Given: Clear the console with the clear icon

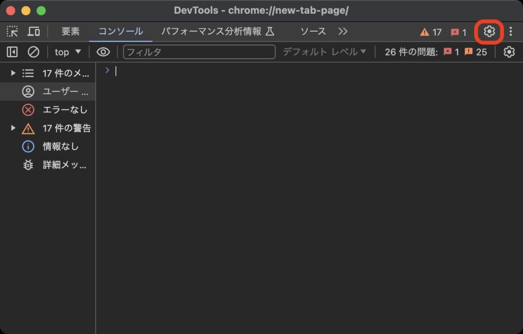Looking at the screenshot, I should [x=33, y=52].
